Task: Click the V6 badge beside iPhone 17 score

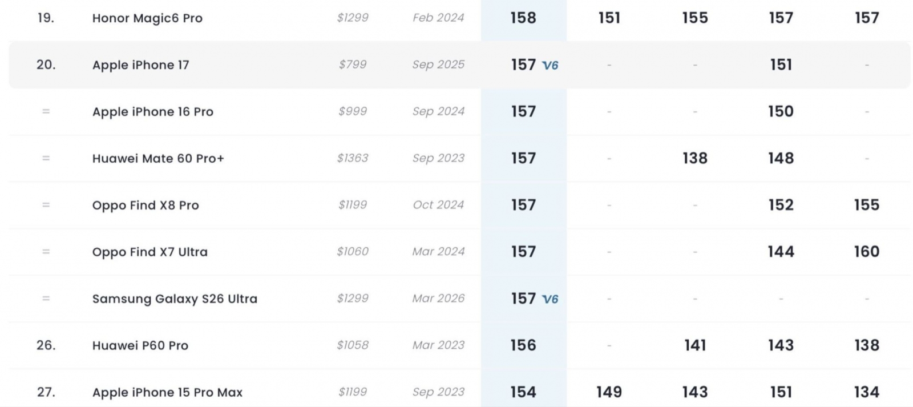Action: click(550, 65)
